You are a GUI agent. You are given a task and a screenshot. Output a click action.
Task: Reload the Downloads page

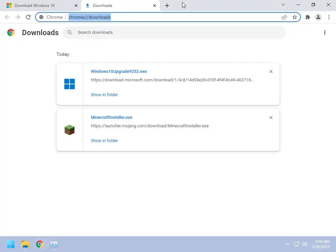click(28, 17)
